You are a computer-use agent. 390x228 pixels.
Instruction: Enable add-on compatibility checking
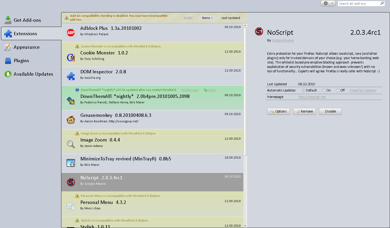coord(188,18)
